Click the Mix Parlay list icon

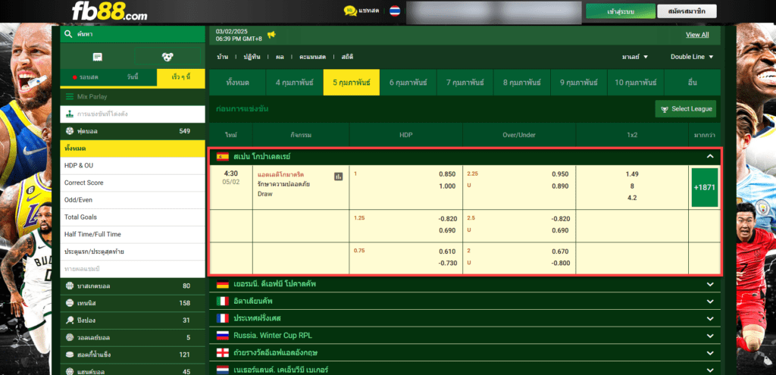tap(69, 96)
